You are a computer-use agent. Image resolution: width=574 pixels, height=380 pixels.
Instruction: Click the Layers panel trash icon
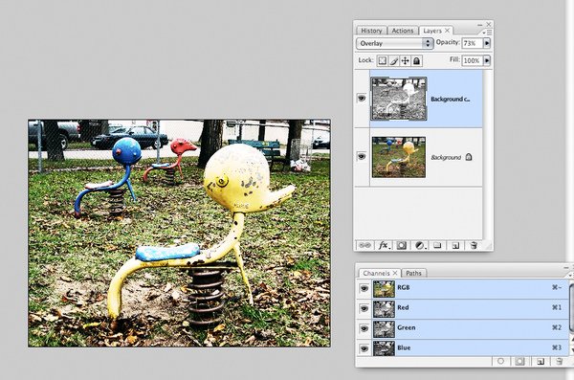pos(474,245)
